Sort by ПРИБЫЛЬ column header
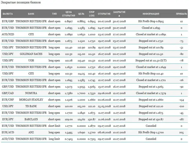 tap(181, 14)
